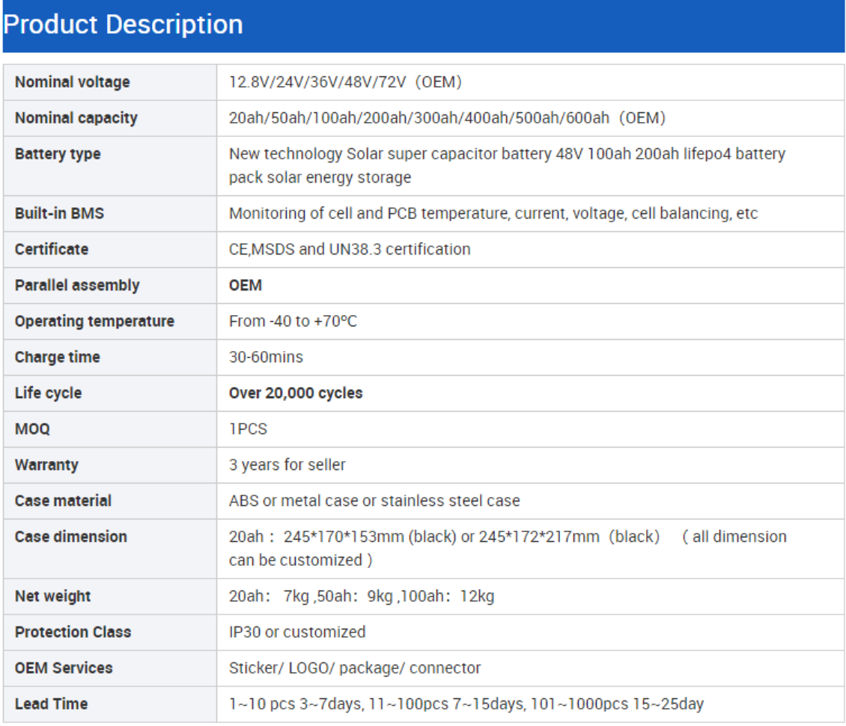
Task: Select the Sticker/ LOGO/ package/ connector text
Action: (x=354, y=668)
